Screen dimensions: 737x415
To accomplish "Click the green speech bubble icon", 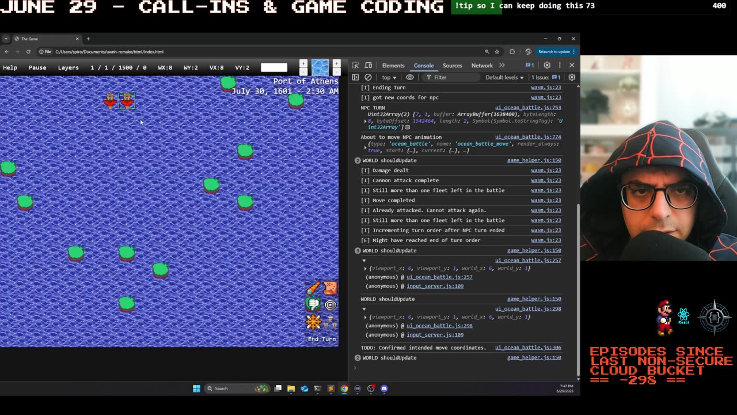I will coord(313,304).
